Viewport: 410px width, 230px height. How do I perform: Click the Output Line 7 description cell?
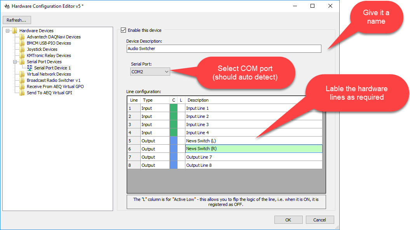[254, 157]
